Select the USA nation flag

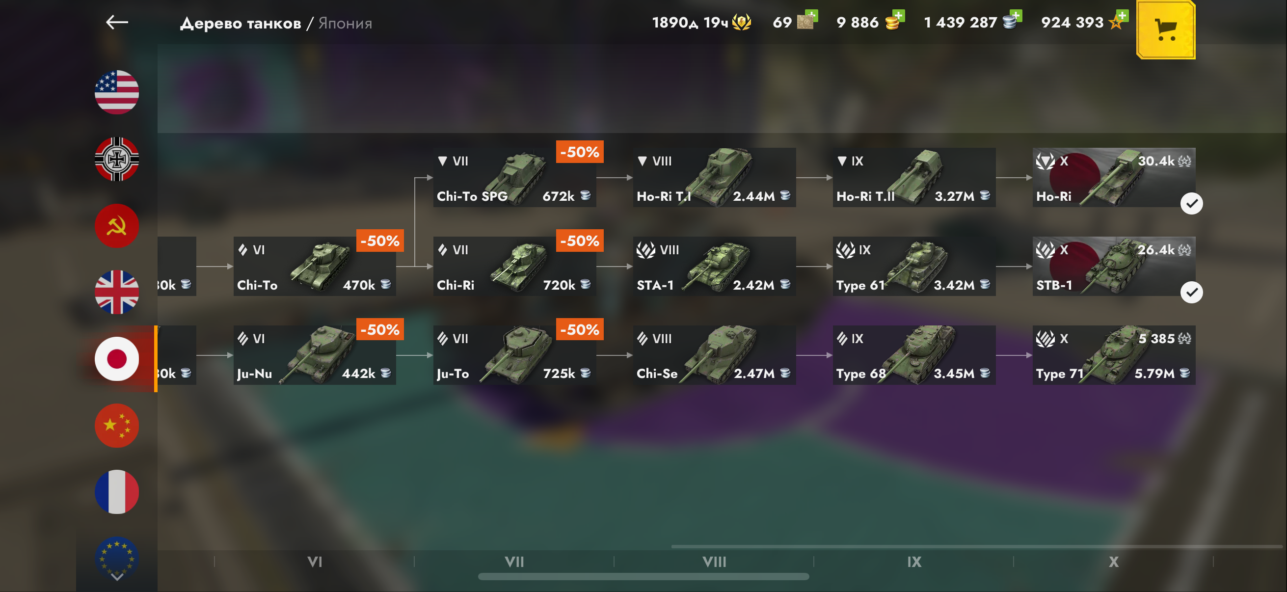(x=116, y=92)
